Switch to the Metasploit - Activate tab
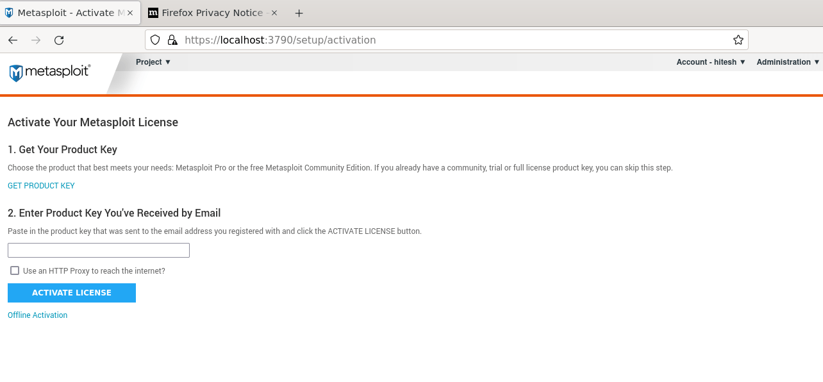 pyautogui.click(x=71, y=13)
